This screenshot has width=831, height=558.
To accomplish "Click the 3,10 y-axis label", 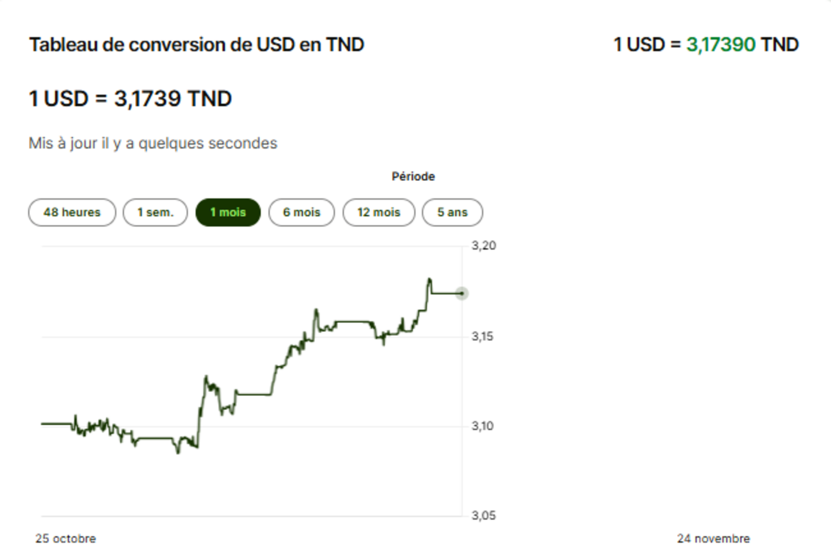I will click(x=482, y=426).
